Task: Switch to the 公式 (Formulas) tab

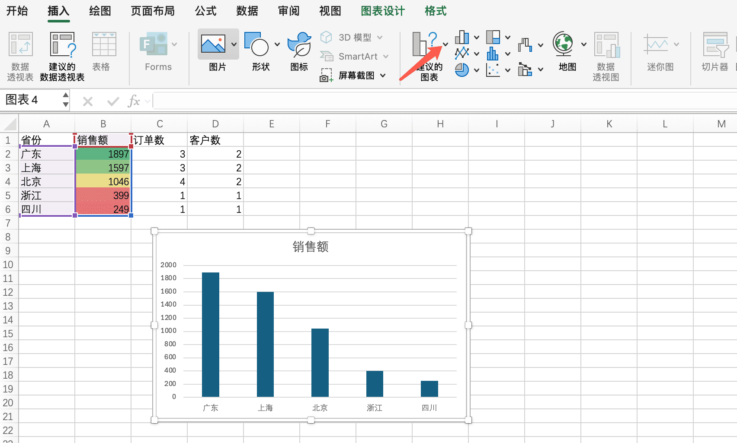Action: coord(205,11)
